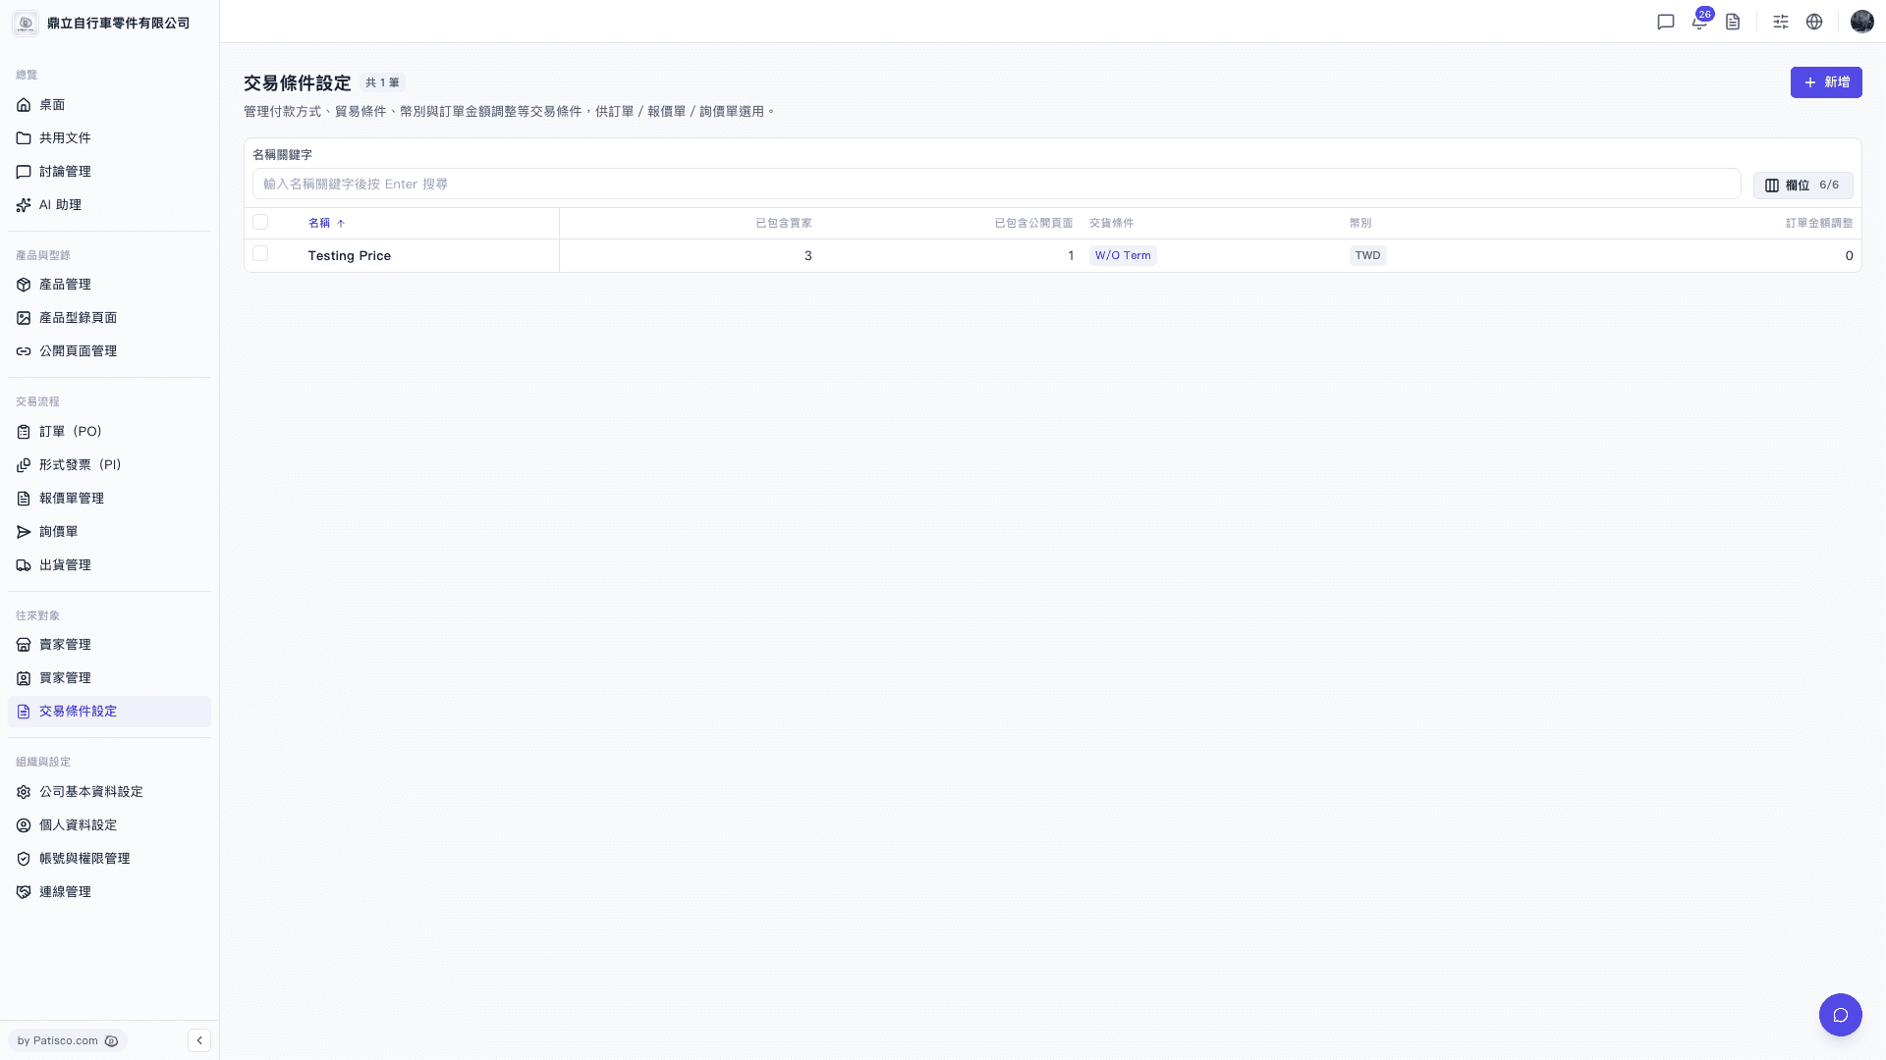Click the W/O Term tag
Image resolution: width=1886 pixels, height=1060 pixels.
1122,256
